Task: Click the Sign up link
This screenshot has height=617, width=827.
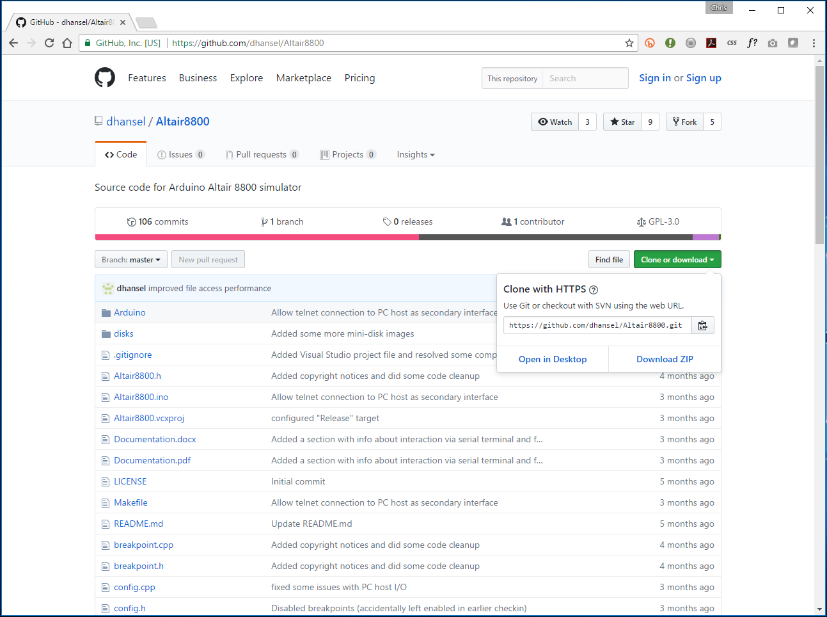Action: pyautogui.click(x=704, y=77)
